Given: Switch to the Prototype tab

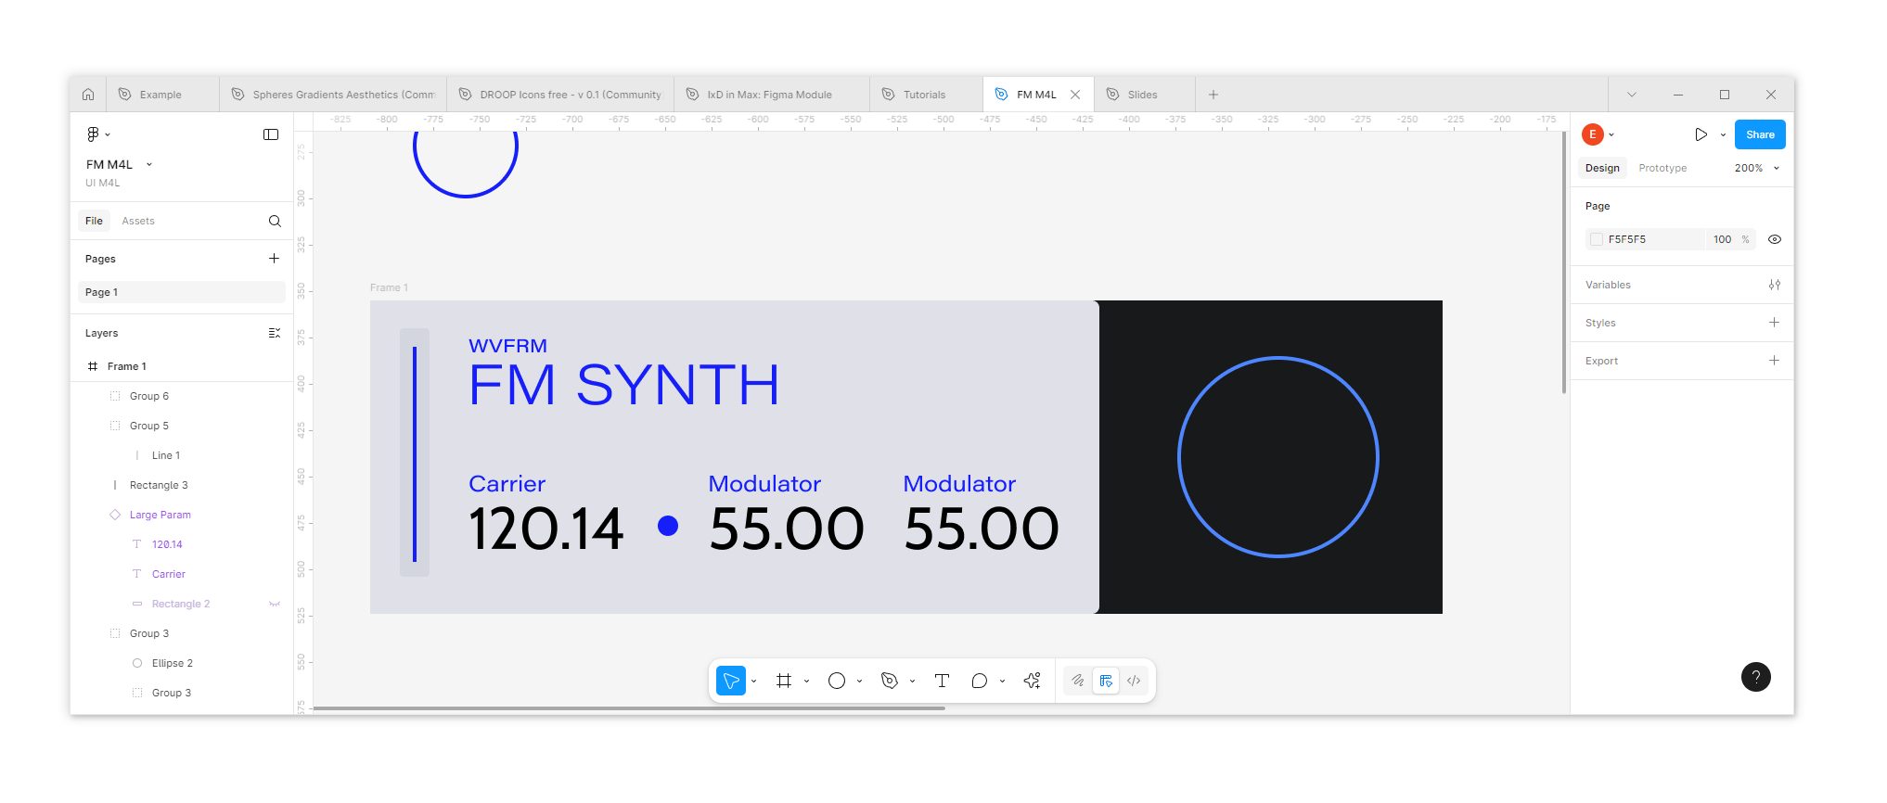Looking at the screenshot, I should click(x=1662, y=169).
